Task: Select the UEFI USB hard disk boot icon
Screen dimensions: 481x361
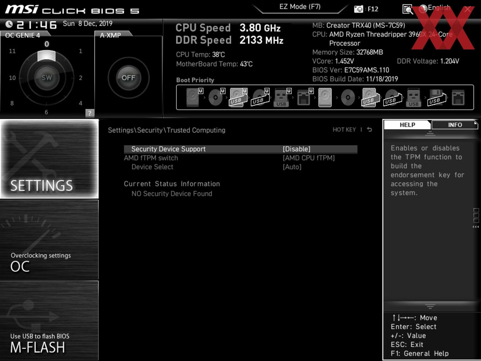Action: click(x=238, y=97)
